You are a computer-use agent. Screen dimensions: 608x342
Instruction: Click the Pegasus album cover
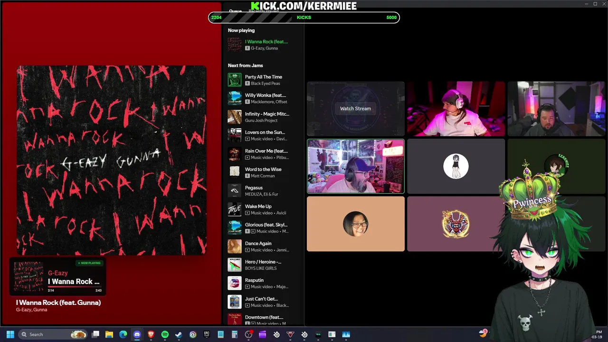coord(235,191)
